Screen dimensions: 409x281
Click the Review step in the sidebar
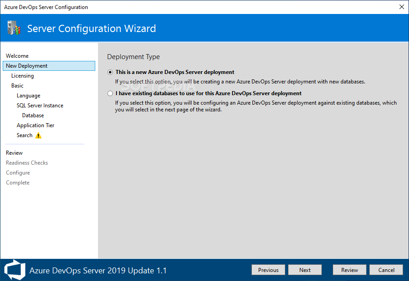[14, 152]
